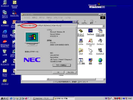Image resolution: width=133 pixels, height=100 pixels.
Task: Select PC Card (PCMCIA) icon in Control Panel
Action: pos(81,33)
